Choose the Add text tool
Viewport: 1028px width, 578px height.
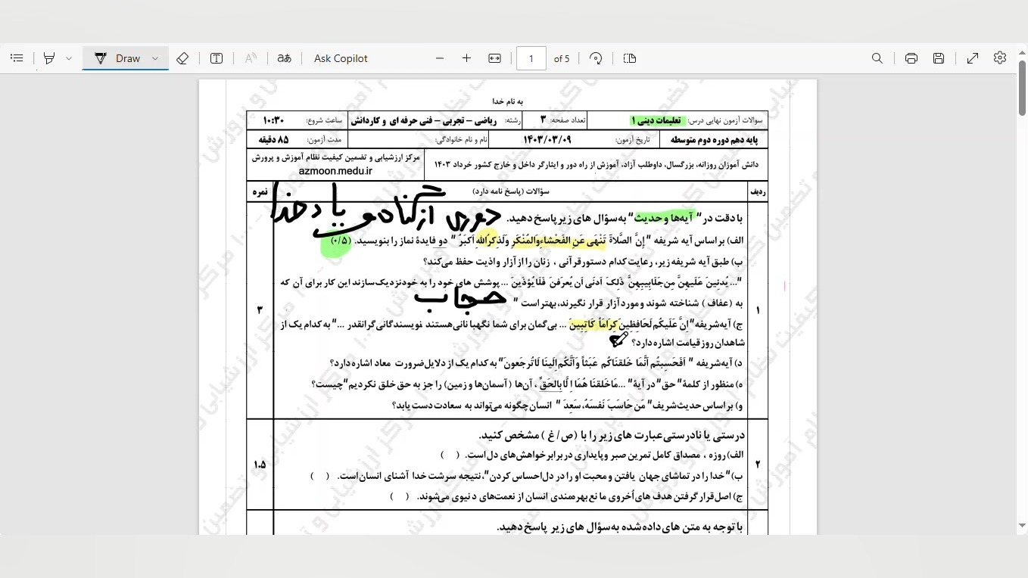click(217, 58)
